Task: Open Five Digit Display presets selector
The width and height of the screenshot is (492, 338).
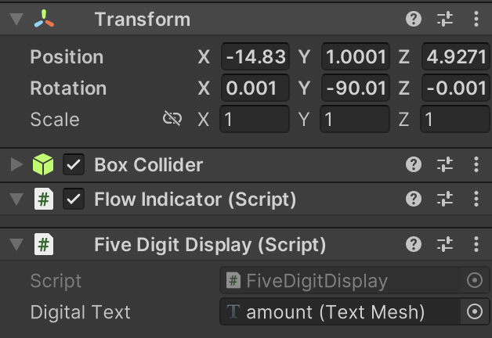Action: 445,245
